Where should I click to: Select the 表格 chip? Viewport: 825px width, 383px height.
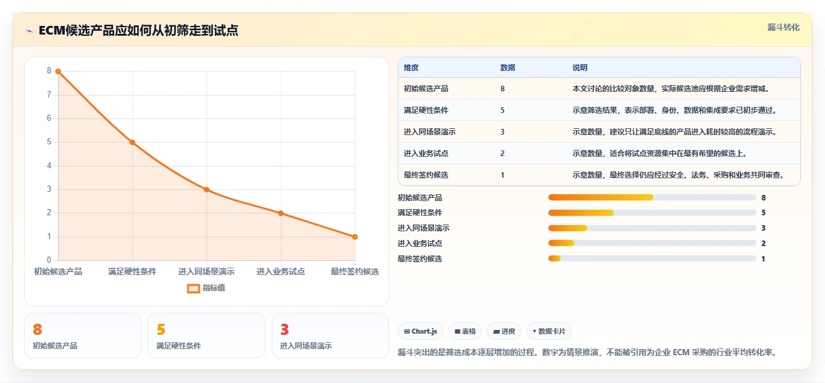tap(465, 331)
